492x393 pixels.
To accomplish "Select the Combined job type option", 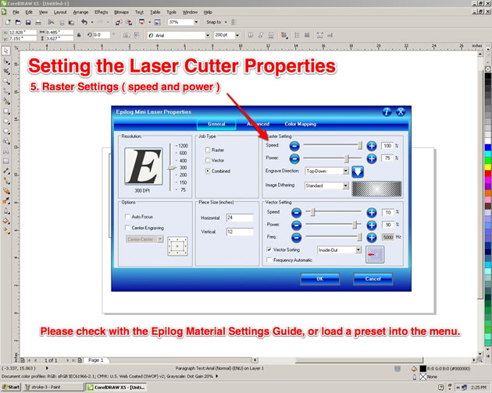I will coord(208,171).
